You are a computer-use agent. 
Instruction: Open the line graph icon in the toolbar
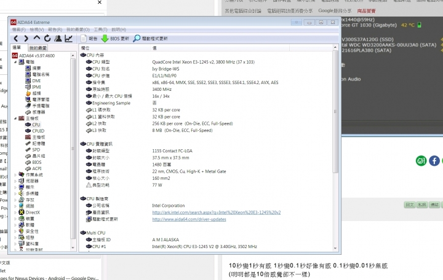coord(69,38)
